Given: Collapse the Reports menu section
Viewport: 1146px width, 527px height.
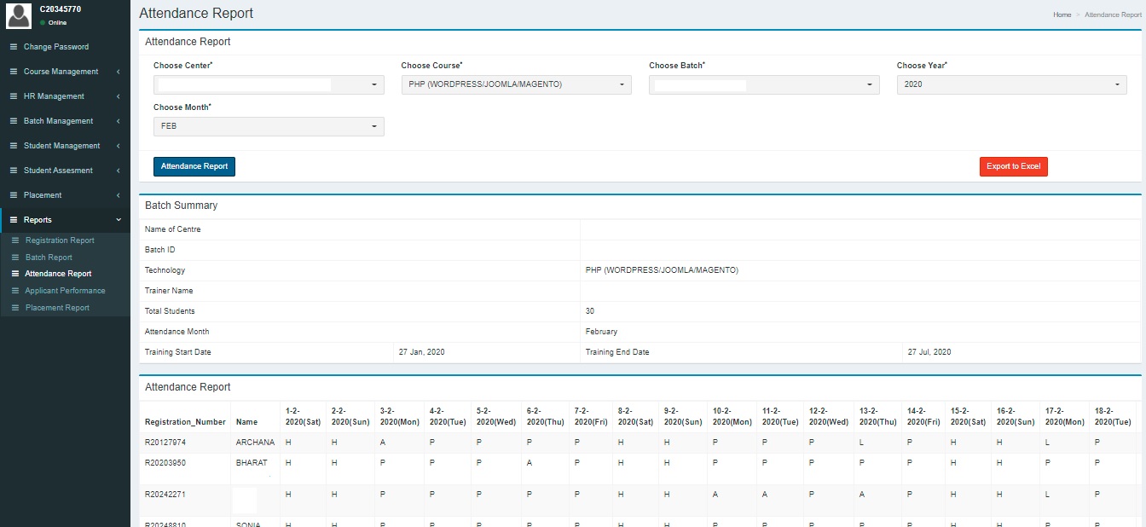Looking at the screenshot, I should pyautogui.click(x=65, y=220).
